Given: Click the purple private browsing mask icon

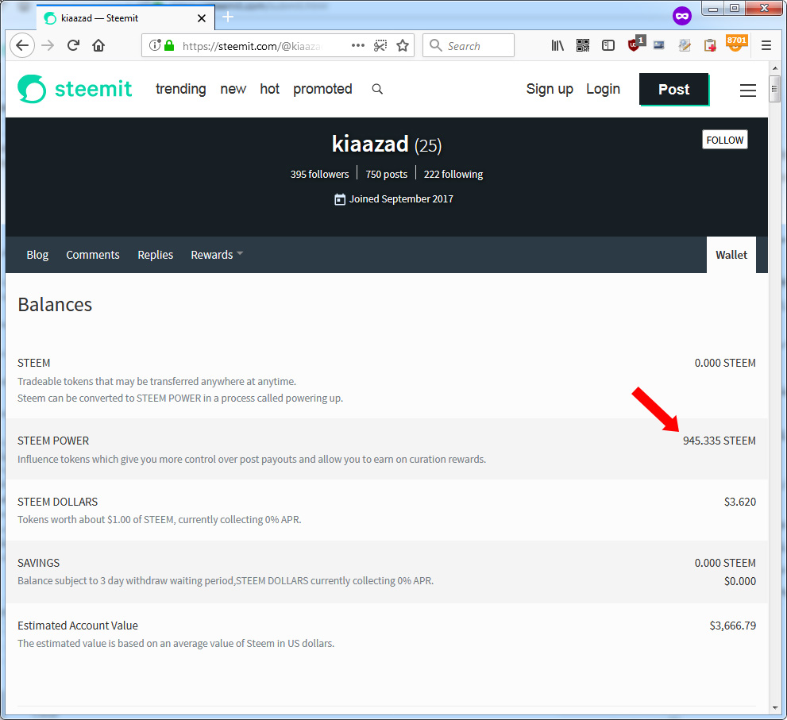Looking at the screenshot, I should coord(682,16).
